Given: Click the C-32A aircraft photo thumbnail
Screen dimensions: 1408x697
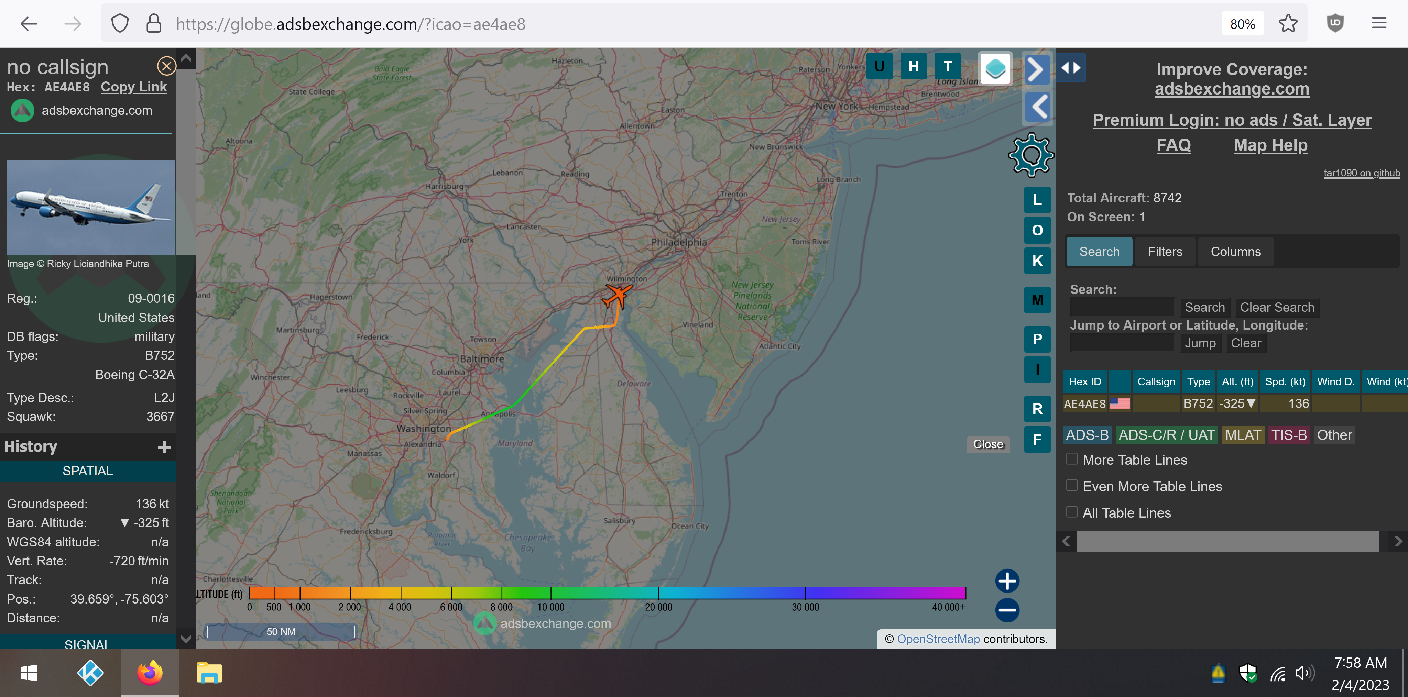Looking at the screenshot, I should click(x=91, y=207).
